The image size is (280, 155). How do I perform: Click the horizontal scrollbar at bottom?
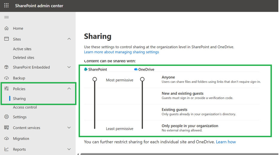click(x=179, y=154)
